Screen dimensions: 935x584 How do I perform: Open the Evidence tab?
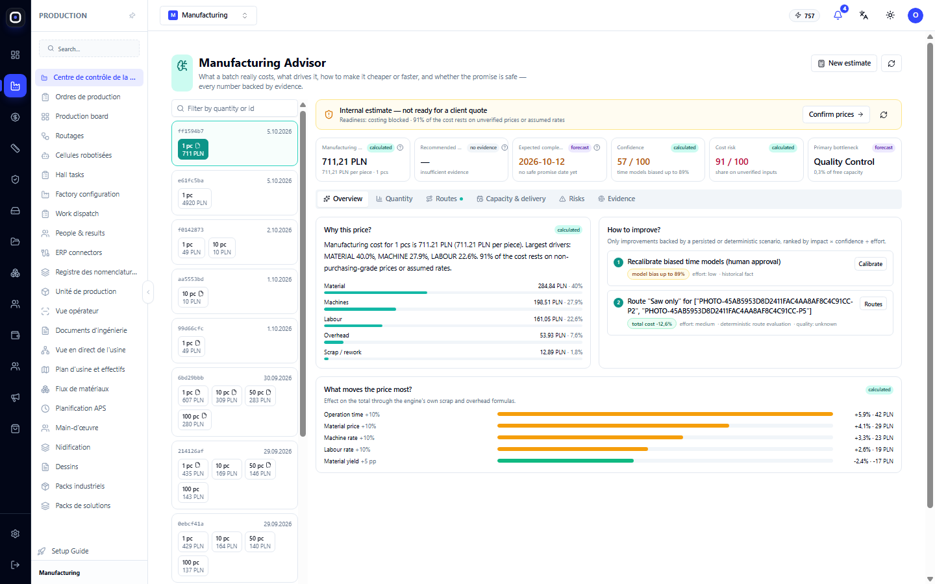point(617,199)
